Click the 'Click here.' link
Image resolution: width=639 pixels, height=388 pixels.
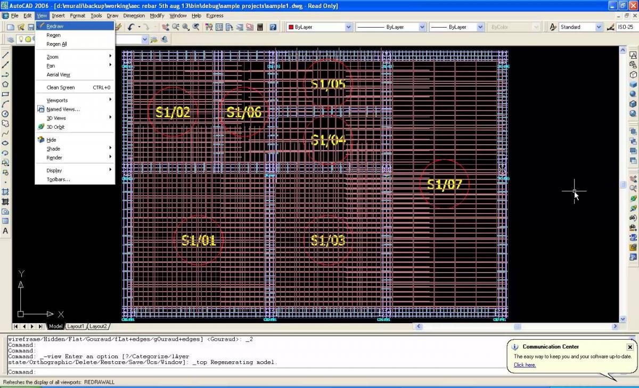tap(525, 365)
